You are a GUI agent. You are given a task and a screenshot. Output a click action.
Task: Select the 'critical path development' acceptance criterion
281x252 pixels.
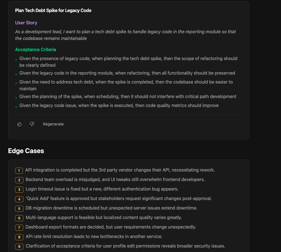pyautogui.click(x=128, y=97)
